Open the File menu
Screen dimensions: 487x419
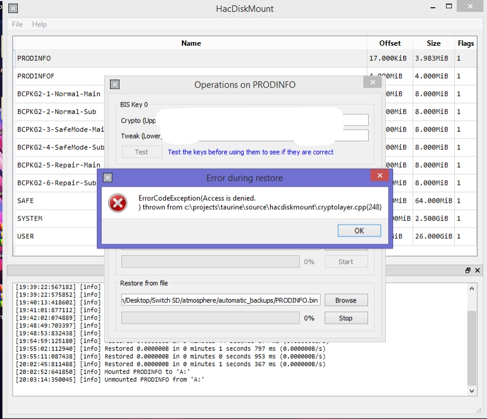pos(17,24)
